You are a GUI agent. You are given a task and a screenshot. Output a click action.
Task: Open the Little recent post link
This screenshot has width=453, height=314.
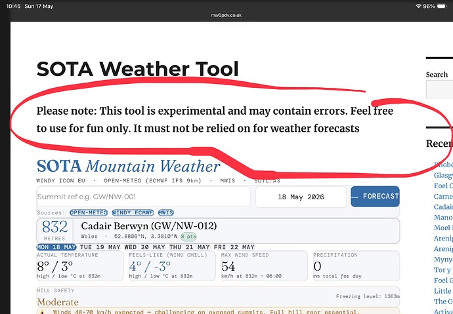443,290
